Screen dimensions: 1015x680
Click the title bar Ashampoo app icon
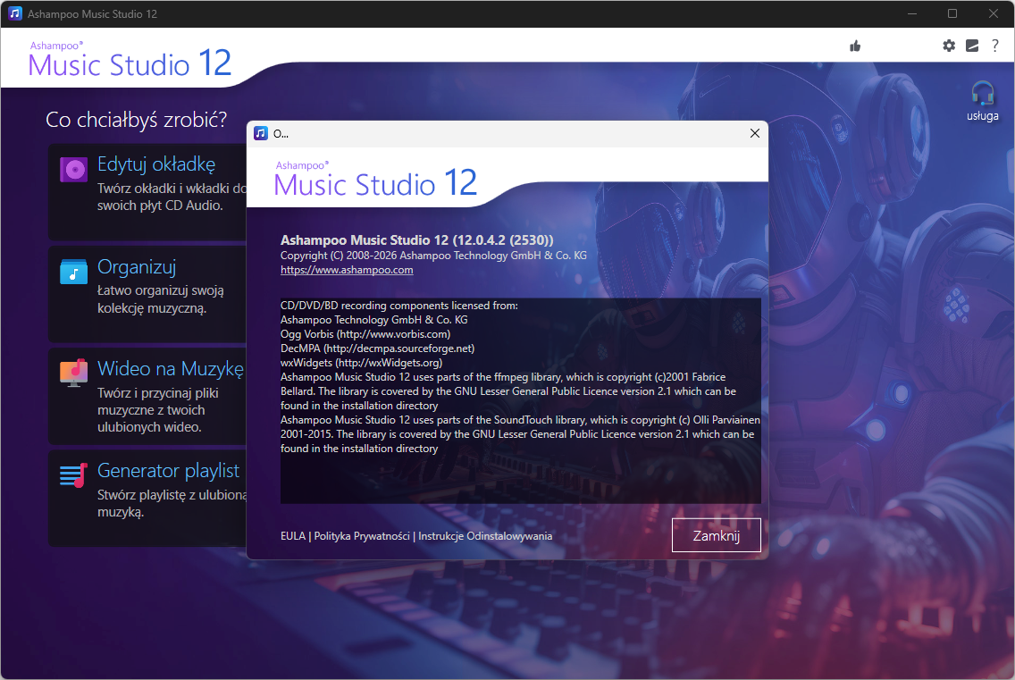pyautogui.click(x=15, y=13)
